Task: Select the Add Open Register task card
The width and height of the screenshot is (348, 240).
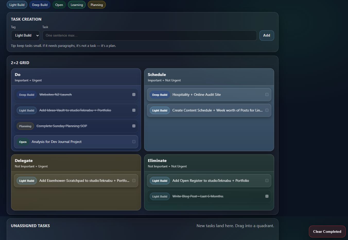Action: (210, 181)
